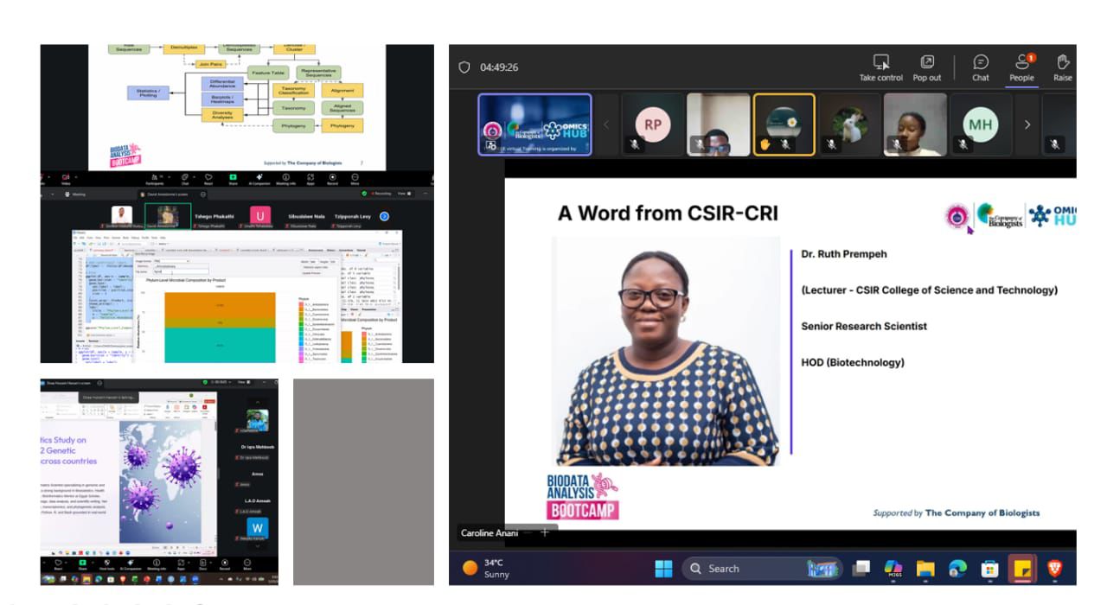Open Brave browser from taskbar
The image size is (1107, 605).
(x=1054, y=568)
